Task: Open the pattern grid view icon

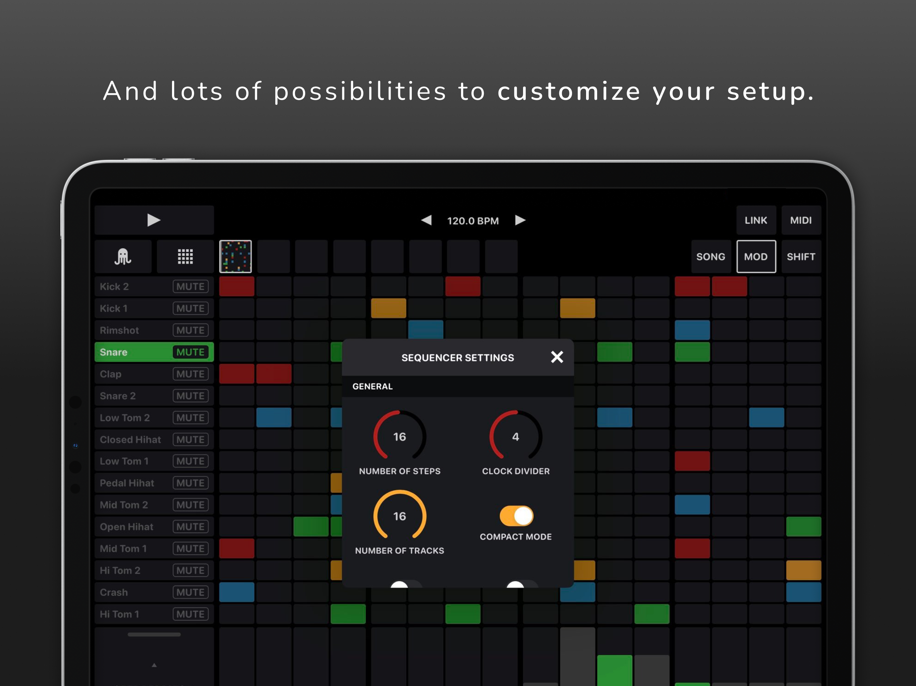Action: (185, 257)
